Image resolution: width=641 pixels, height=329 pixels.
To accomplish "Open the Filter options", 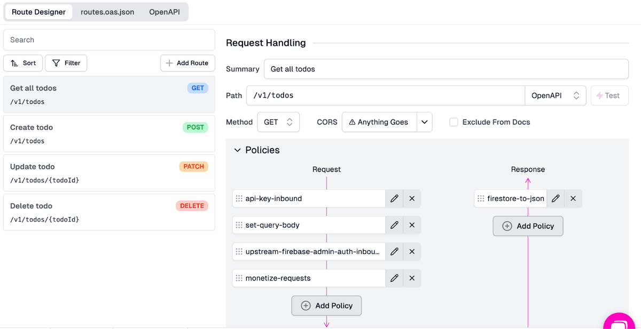I will coord(66,63).
